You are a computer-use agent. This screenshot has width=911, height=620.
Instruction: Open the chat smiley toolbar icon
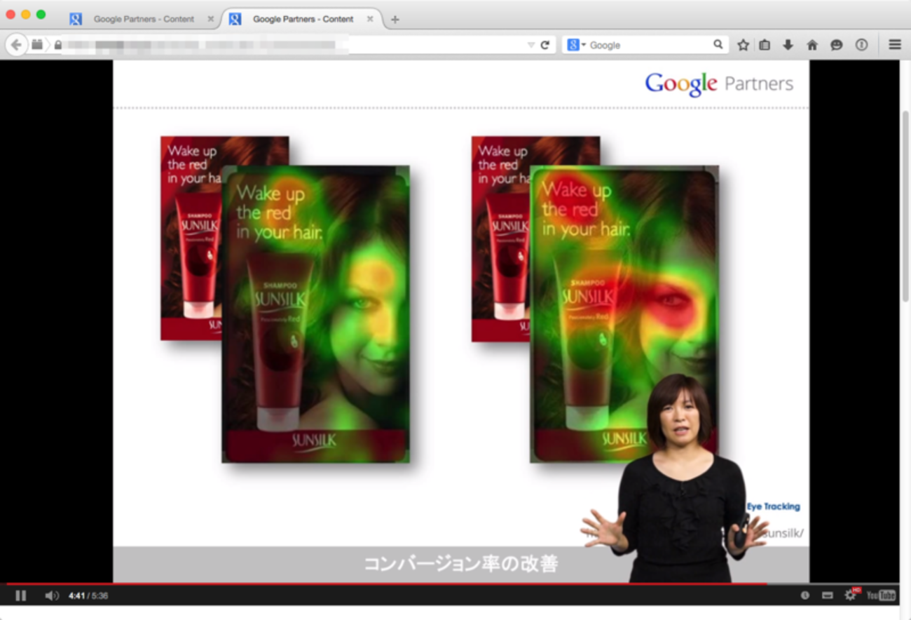pos(836,45)
